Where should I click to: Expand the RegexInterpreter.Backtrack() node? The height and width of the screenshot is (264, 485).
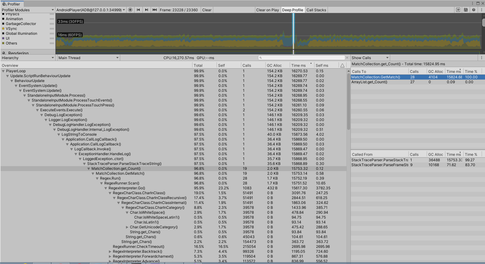point(110,252)
